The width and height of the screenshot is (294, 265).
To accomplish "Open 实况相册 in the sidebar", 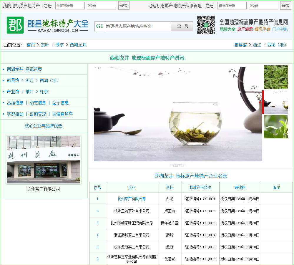I will pyautogui.click(x=15, y=114).
